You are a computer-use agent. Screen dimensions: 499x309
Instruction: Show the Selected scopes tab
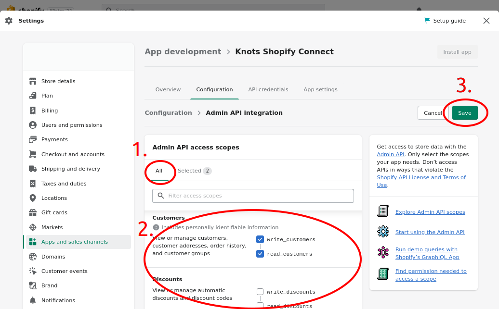coord(195,171)
